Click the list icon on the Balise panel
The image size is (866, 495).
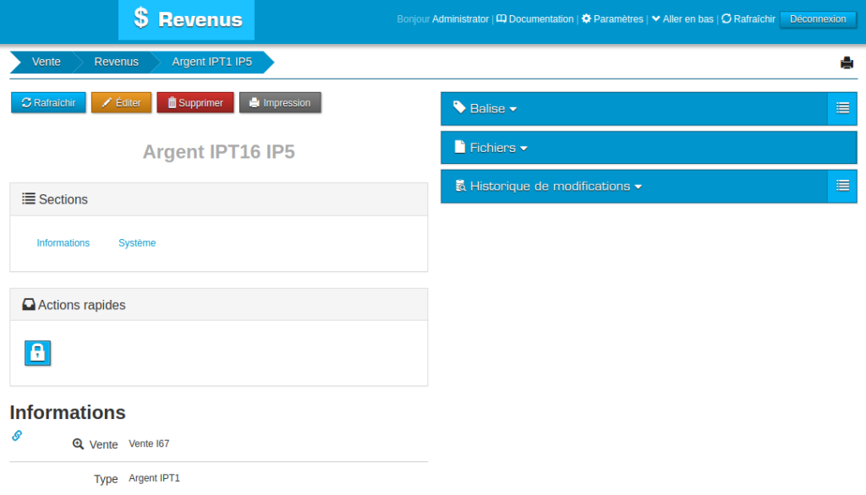(842, 108)
